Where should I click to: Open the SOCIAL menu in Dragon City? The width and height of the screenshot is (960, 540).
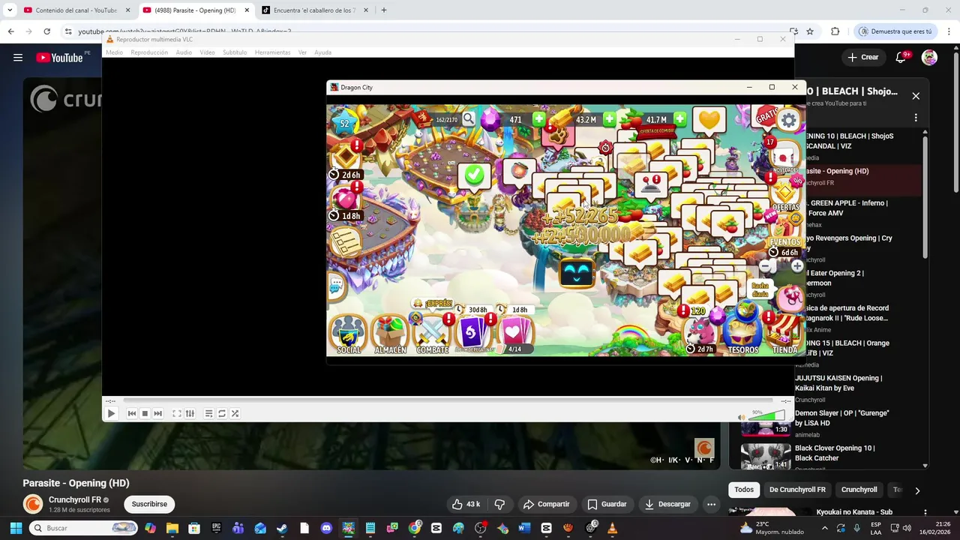pos(348,334)
